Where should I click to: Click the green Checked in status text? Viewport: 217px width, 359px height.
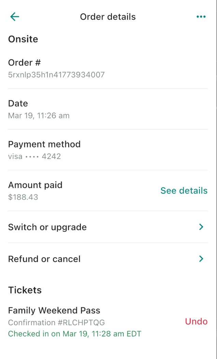point(75,334)
